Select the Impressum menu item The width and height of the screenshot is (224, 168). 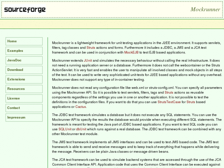24,117
